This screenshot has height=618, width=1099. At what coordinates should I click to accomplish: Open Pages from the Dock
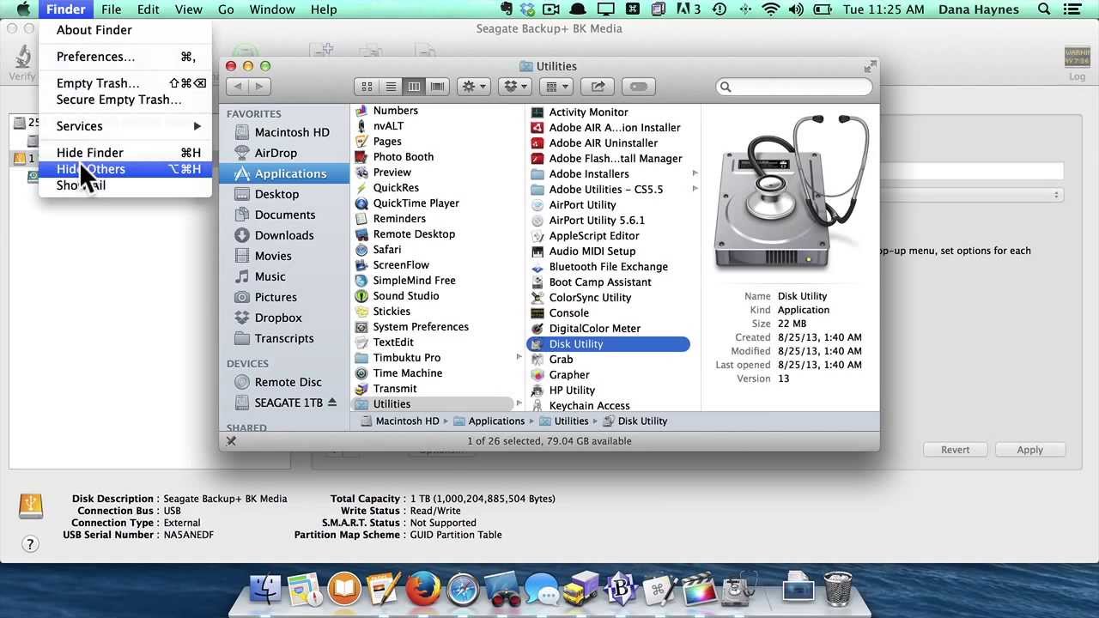(x=383, y=590)
